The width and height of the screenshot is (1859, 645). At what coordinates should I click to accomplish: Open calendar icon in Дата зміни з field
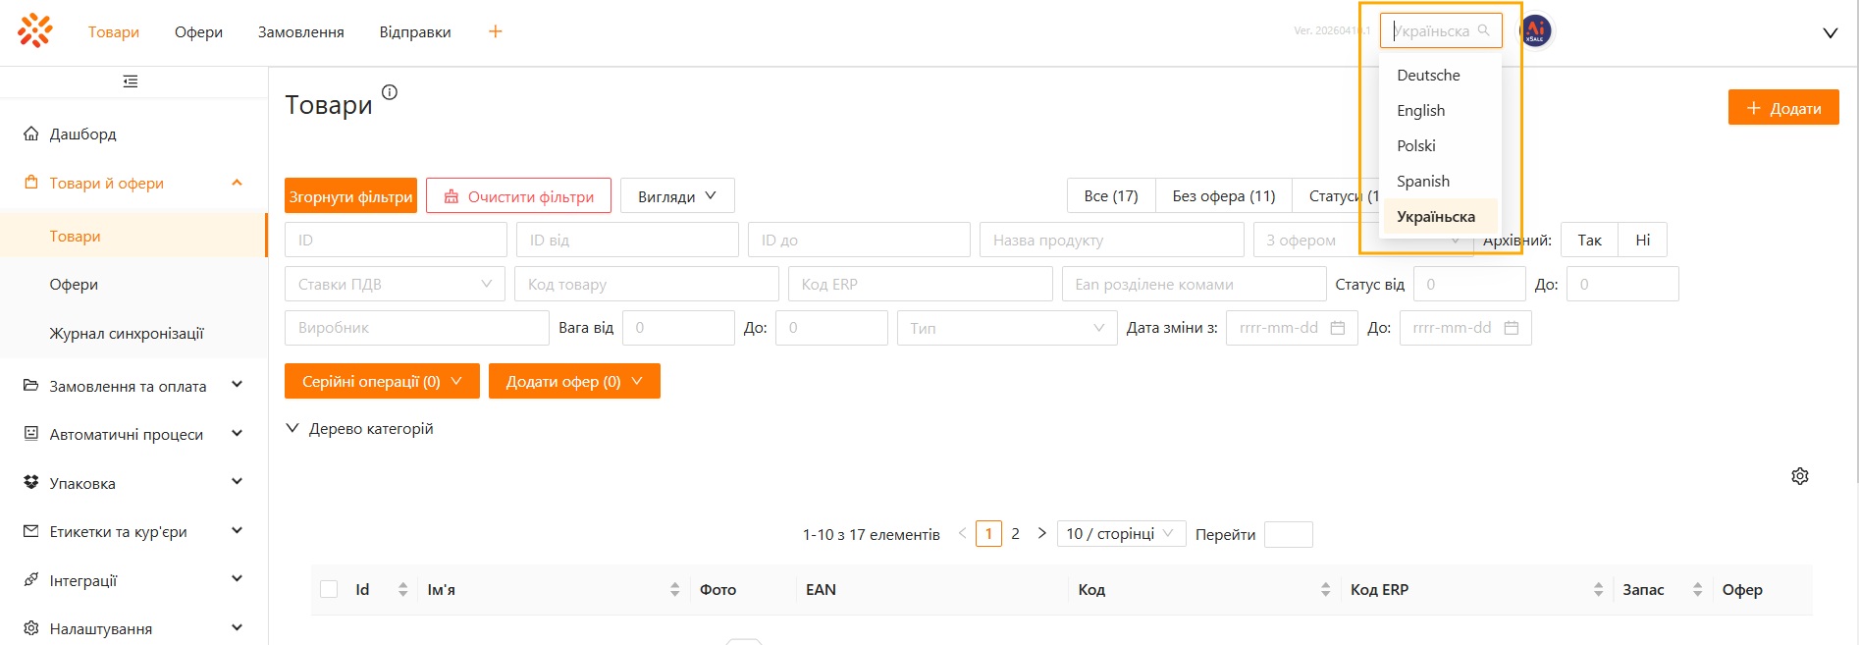1337,328
